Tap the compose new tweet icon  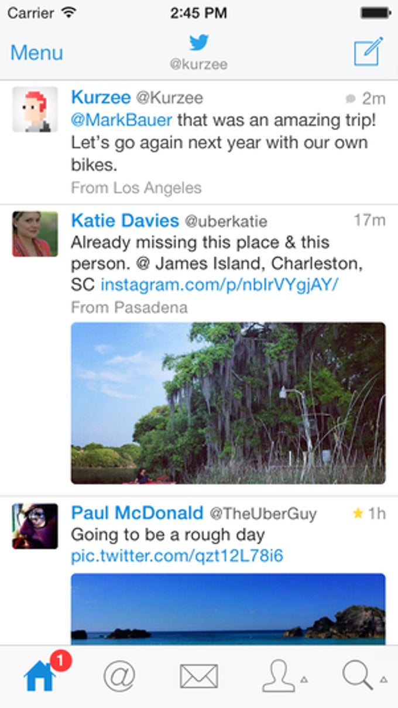click(x=368, y=52)
